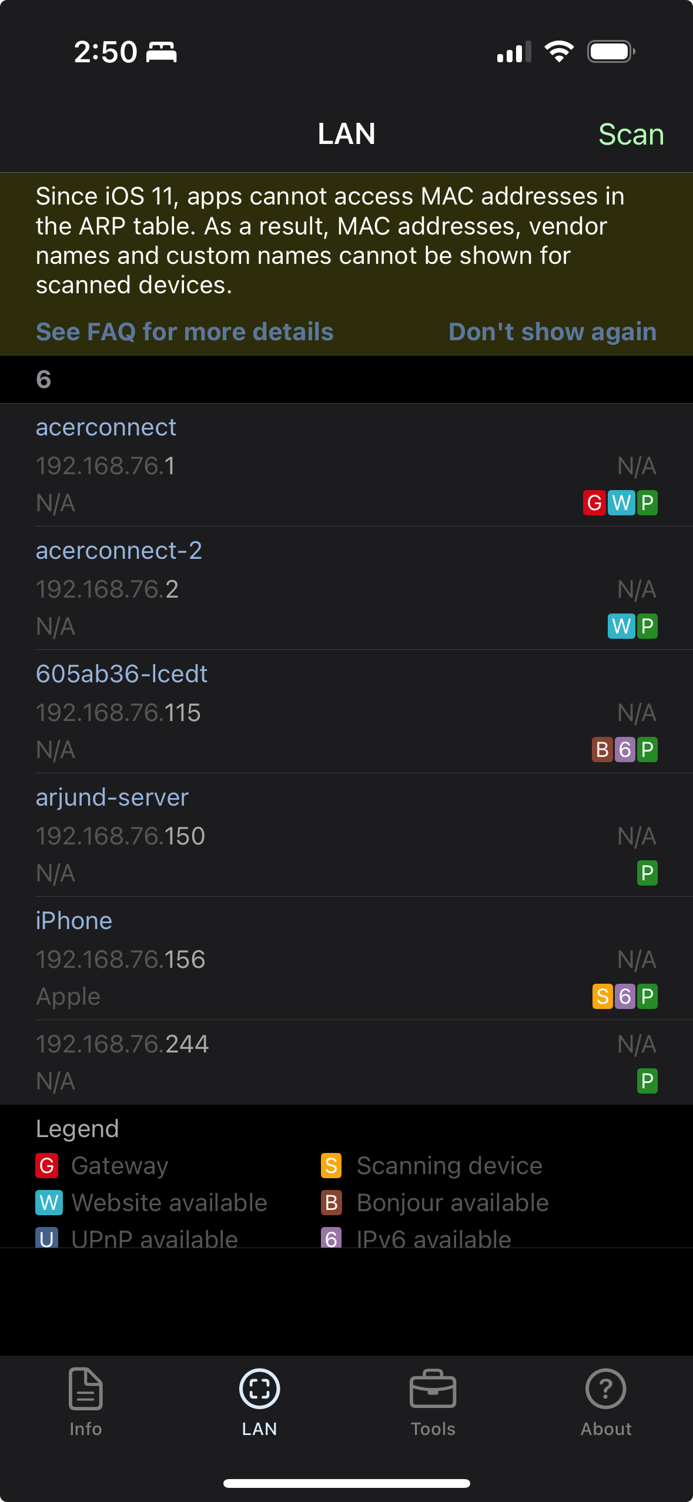Tap the Gateway badge on acerconnect
693x1502 pixels.
(595, 503)
